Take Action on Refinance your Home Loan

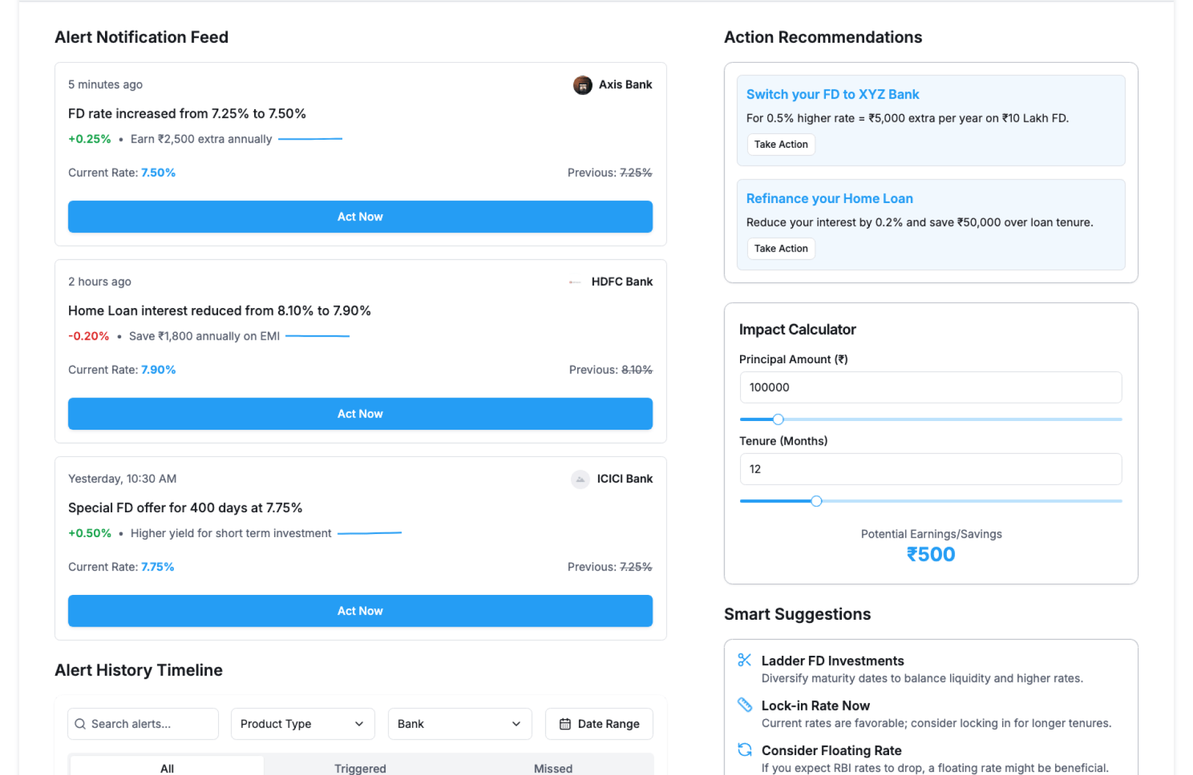[x=780, y=248]
